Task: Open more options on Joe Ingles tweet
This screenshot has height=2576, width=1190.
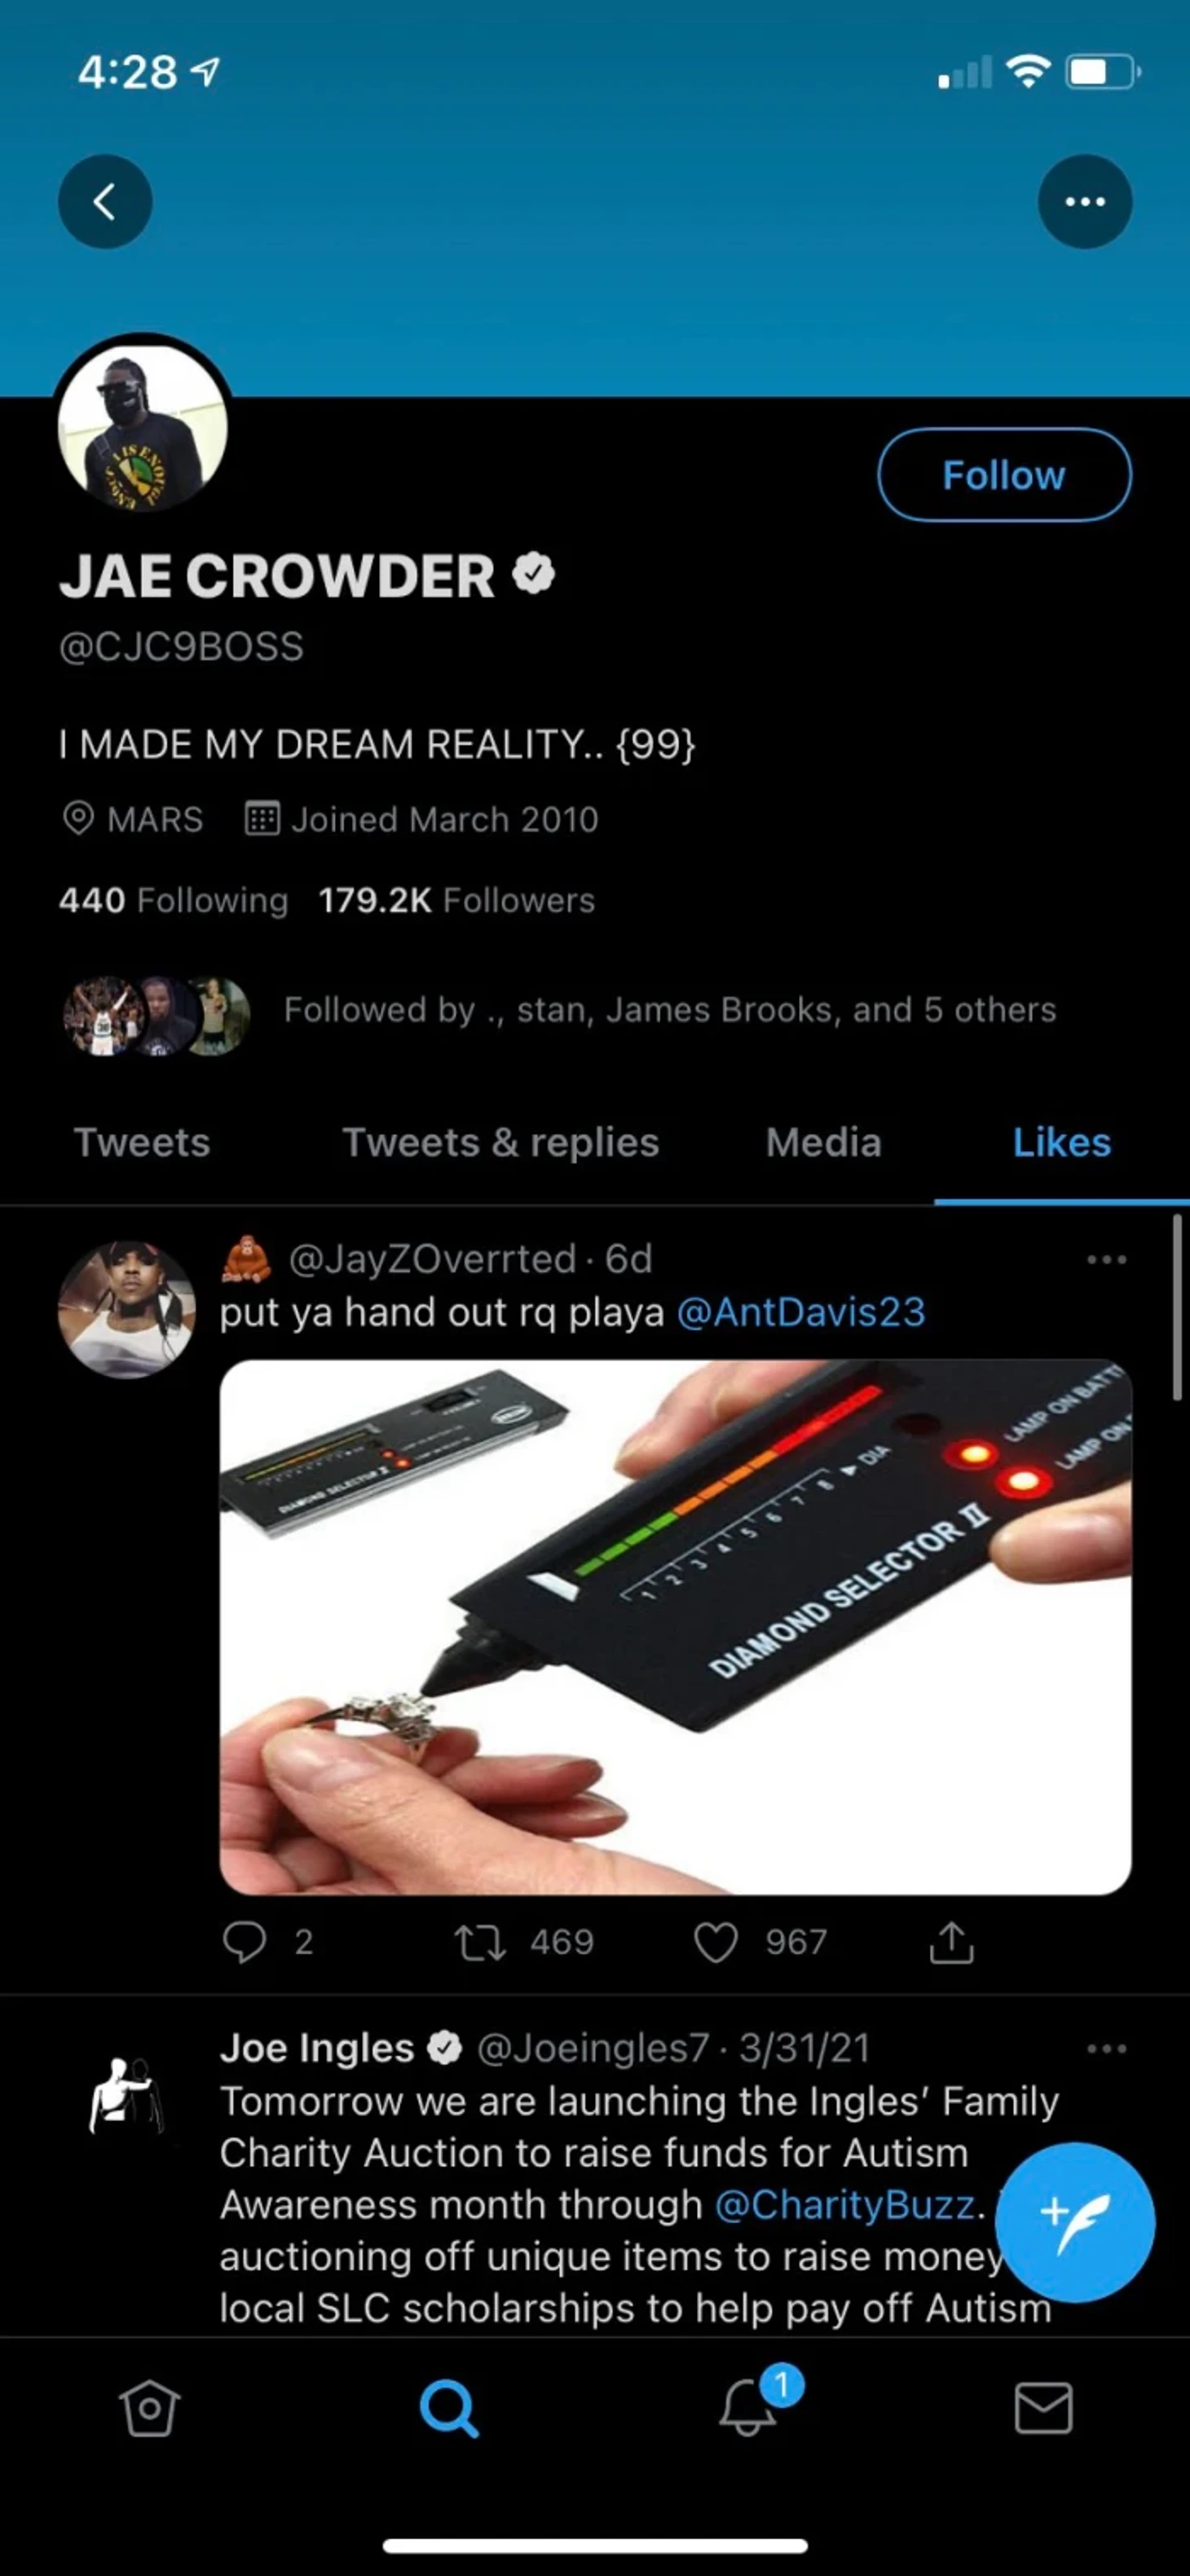Action: (x=1106, y=2048)
